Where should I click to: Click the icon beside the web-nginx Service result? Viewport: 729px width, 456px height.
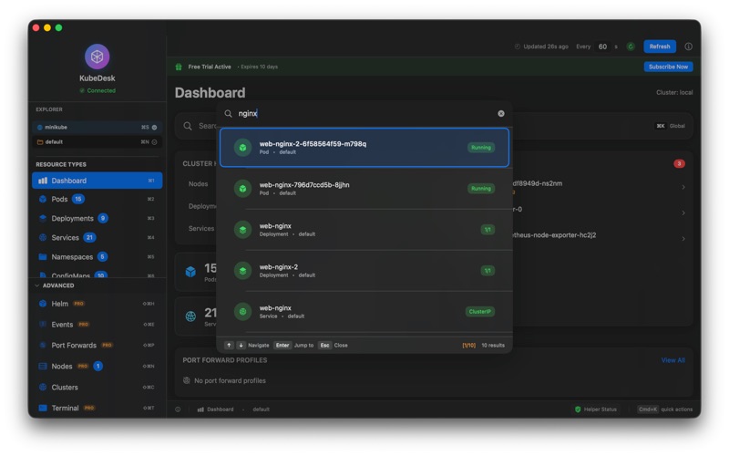242,311
